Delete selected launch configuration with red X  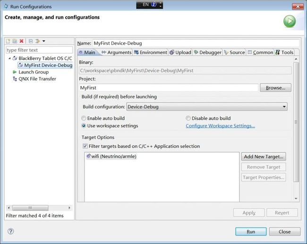tap(21, 41)
